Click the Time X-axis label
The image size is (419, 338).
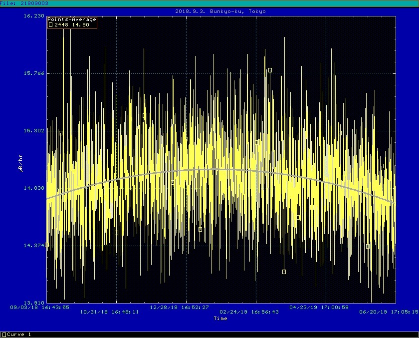pos(220,318)
